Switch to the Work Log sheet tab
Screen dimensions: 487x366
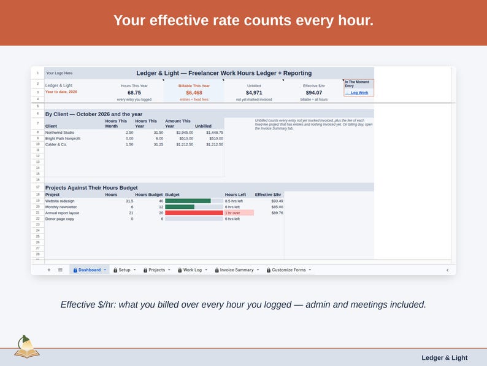192,270
